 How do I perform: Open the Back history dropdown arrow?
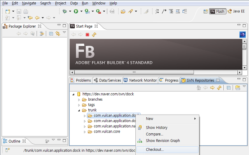(x=42, y=18)
